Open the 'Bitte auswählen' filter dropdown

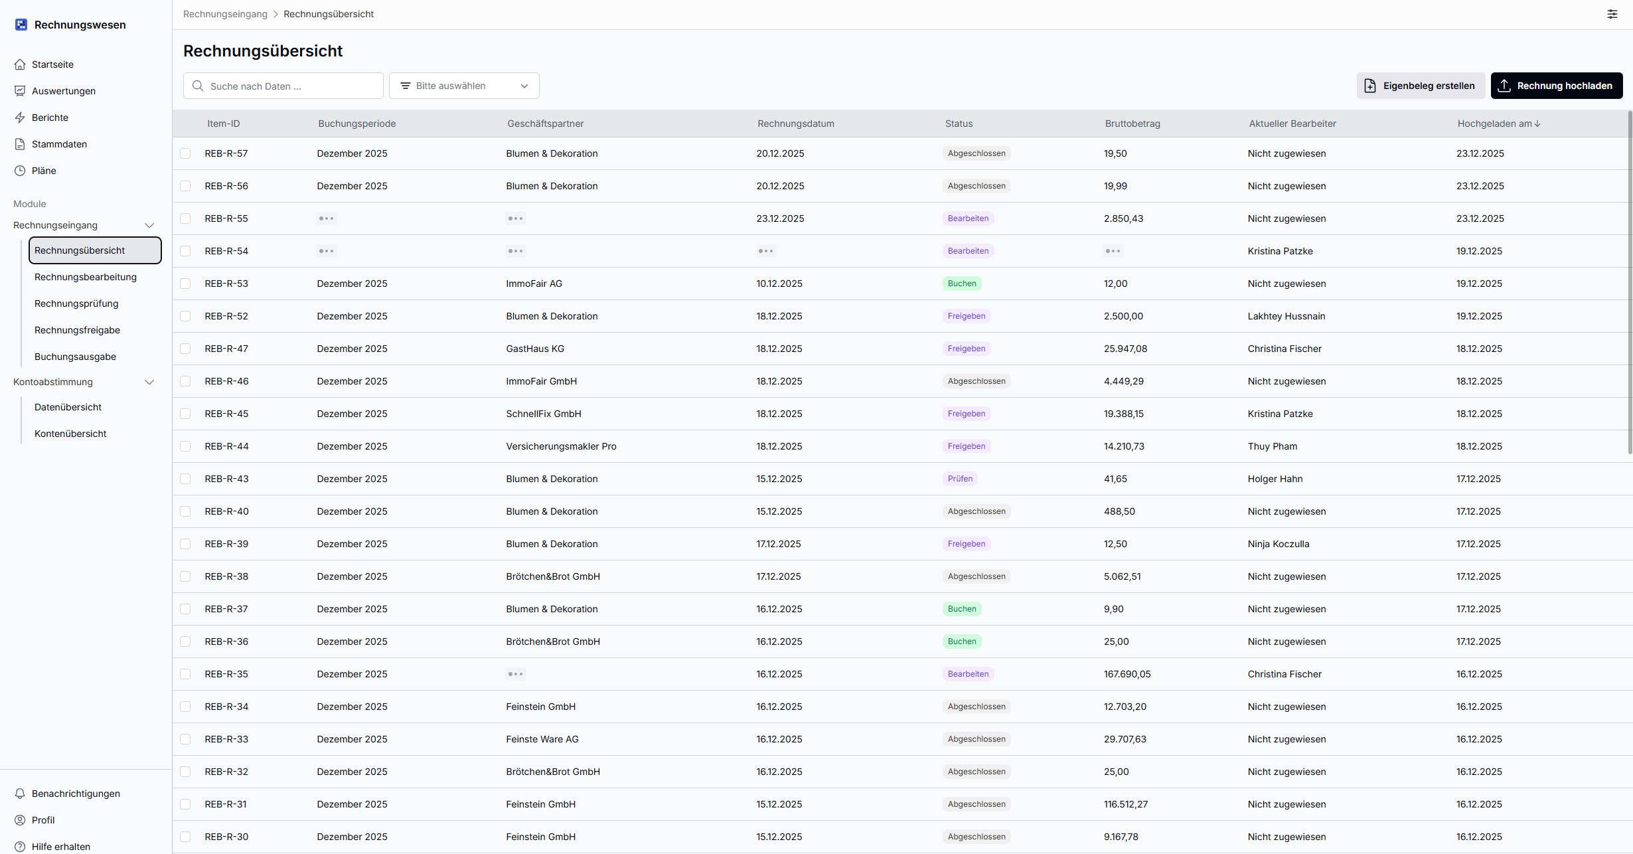[x=464, y=86]
